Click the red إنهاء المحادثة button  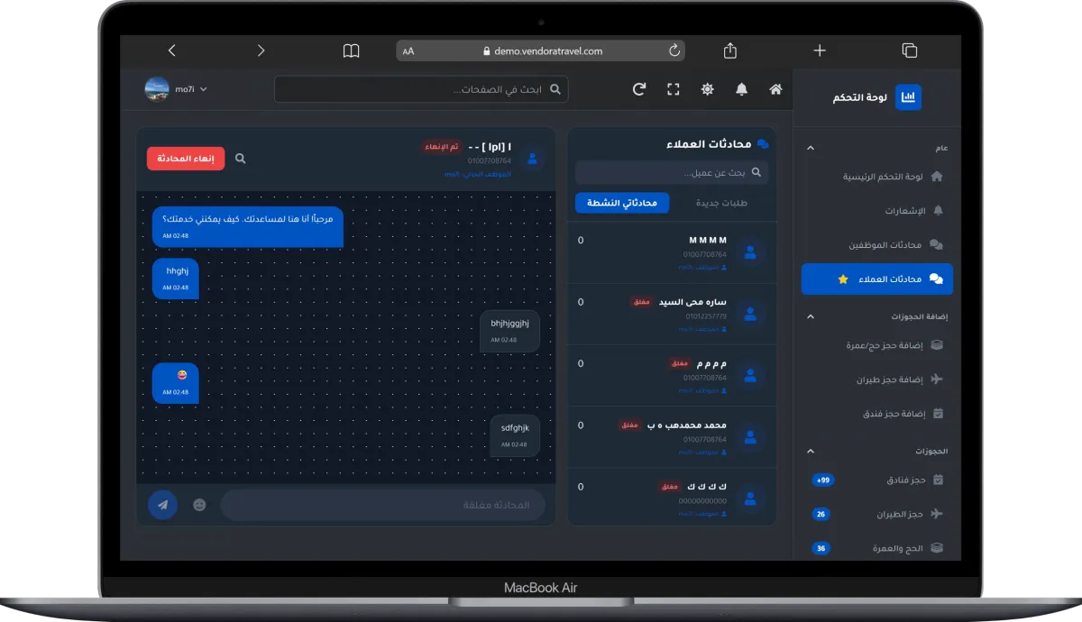pyautogui.click(x=186, y=159)
